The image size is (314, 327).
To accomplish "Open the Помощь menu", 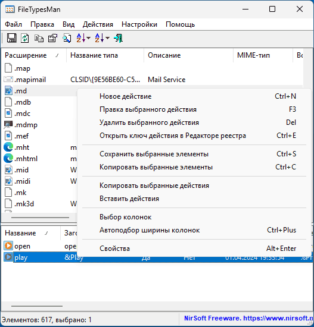I will coord(180,24).
